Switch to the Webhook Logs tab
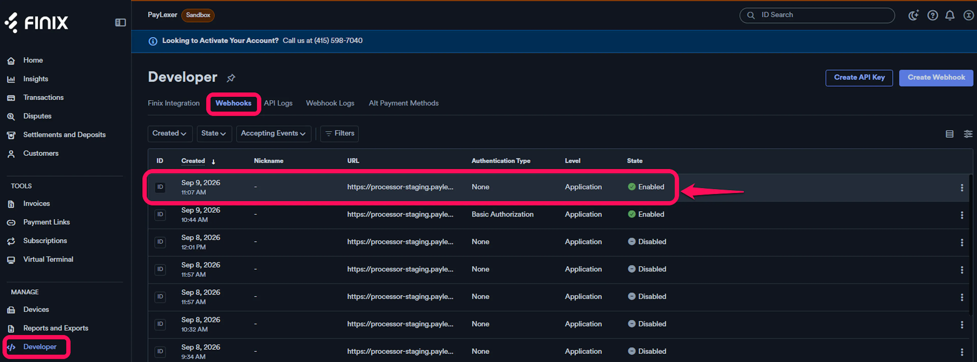This screenshot has width=977, height=362. 330,103
